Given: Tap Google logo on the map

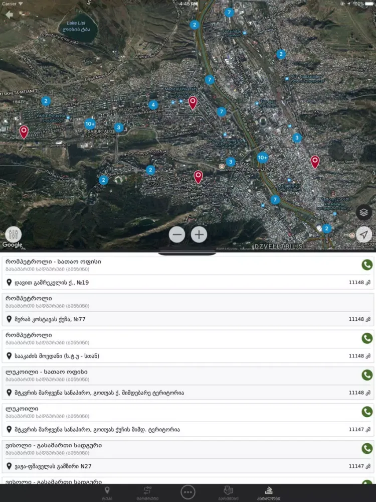Looking at the screenshot, I should point(12,245).
